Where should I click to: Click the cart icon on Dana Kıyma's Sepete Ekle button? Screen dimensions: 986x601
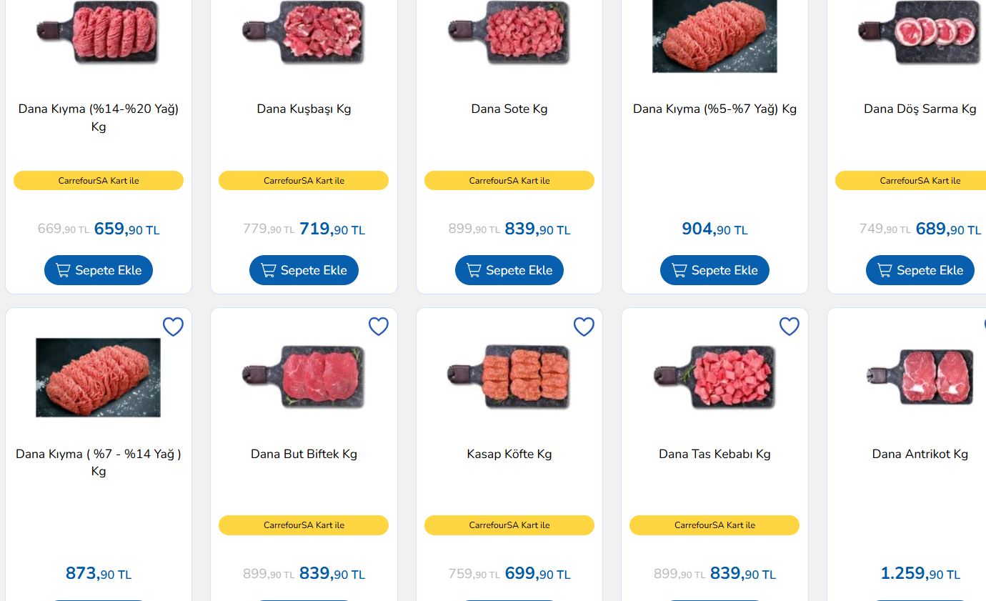tap(63, 270)
